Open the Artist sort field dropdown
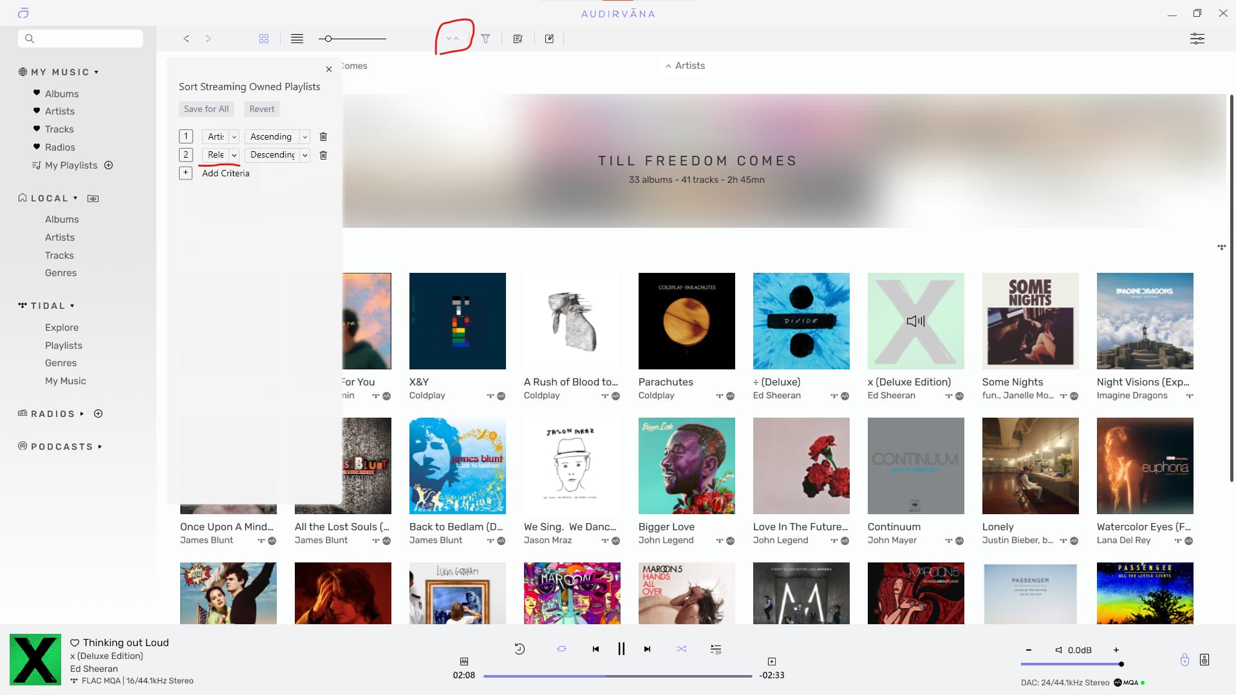 pyautogui.click(x=221, y=136)
